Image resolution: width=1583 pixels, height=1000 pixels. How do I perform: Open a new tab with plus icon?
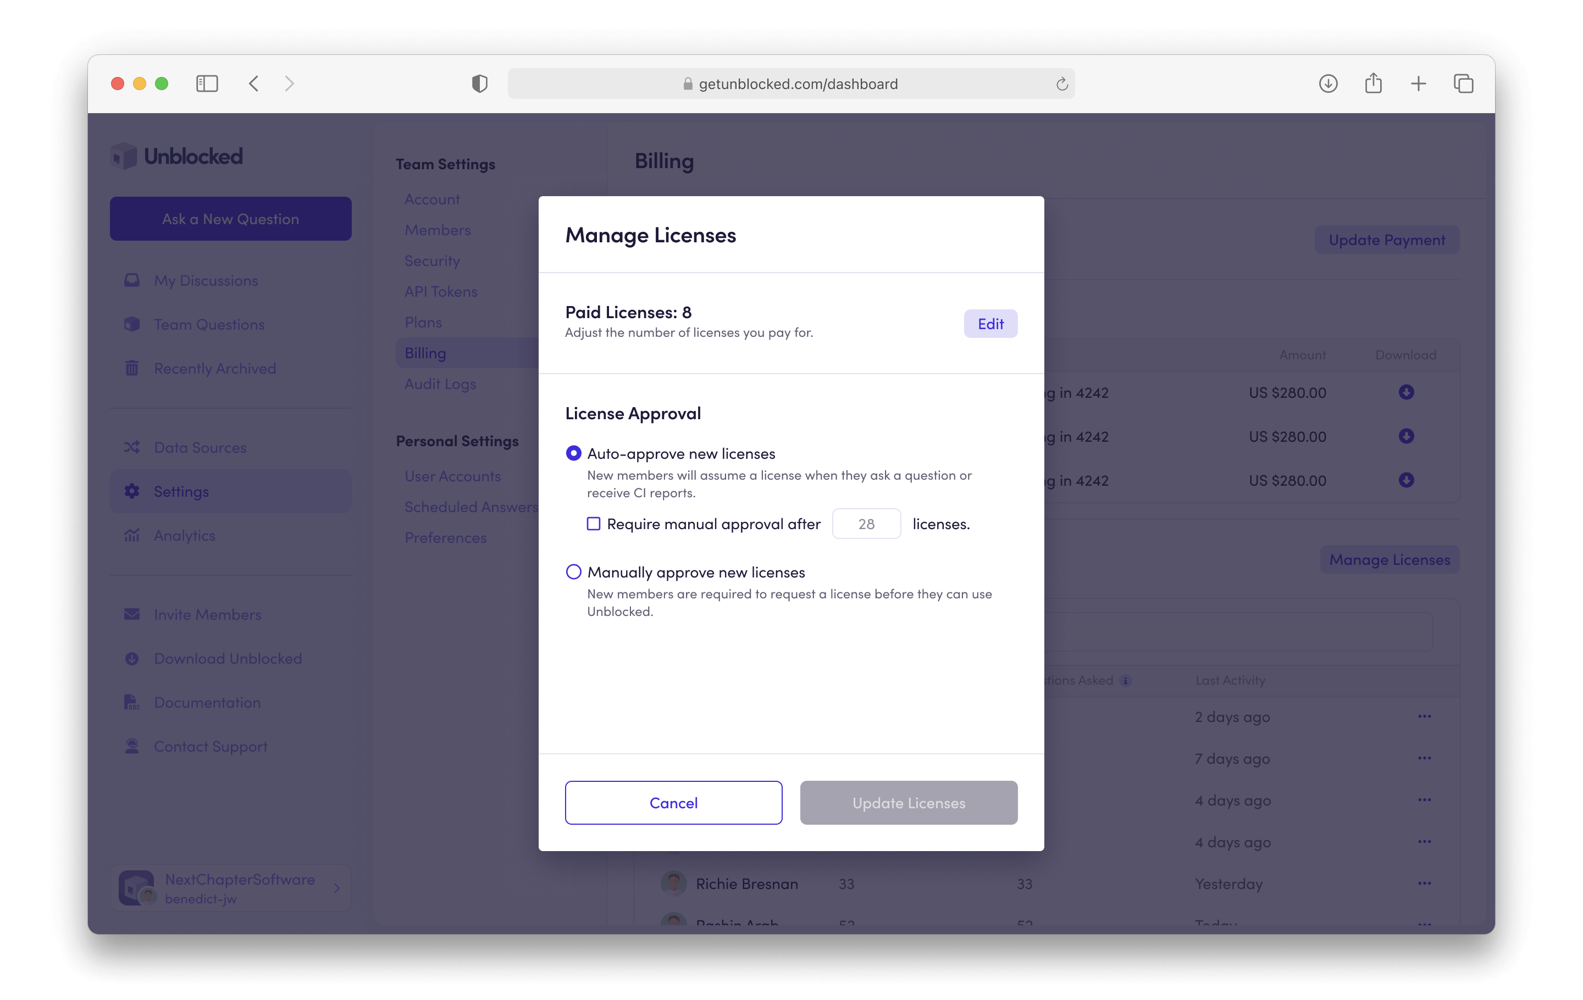(1418, 84)
